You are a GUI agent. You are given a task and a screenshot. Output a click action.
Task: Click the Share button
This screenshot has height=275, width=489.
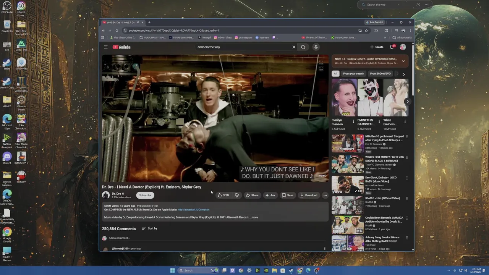(x=252, y=195)
